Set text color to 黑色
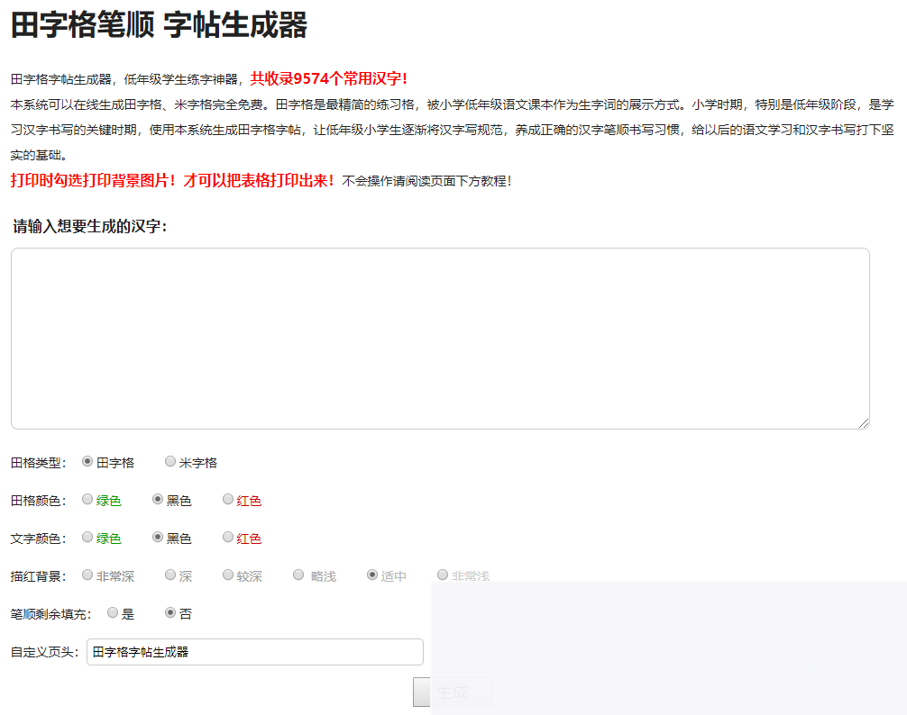Viewport: 907px width, 715px height. 156,537
